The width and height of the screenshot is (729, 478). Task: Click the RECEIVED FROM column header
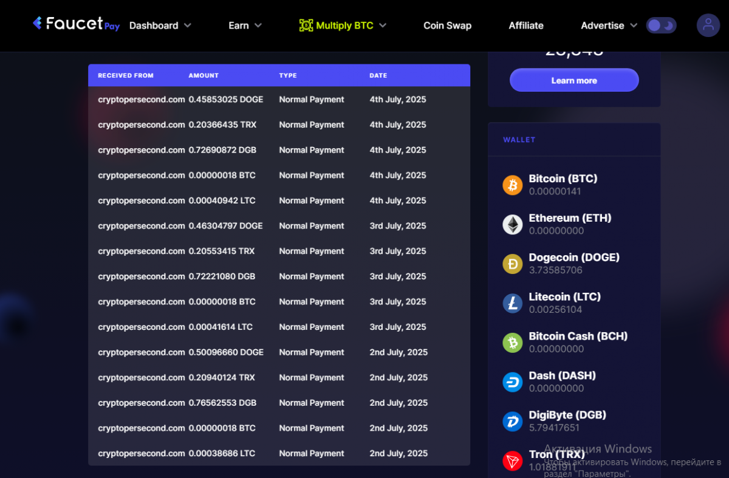(x=126, y=76)
